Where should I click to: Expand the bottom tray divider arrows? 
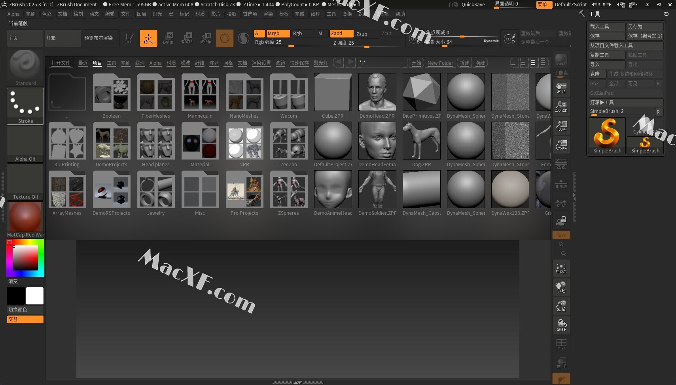(297, 383)
